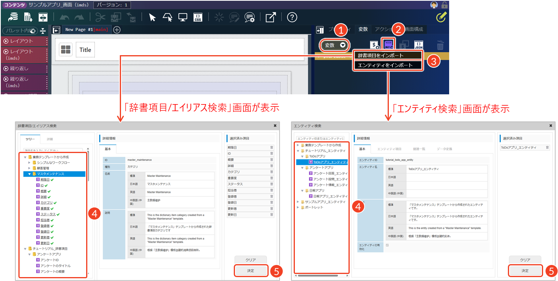Open the help question mark icon
Screen dimensions: 558x281
click(x=292, y=17)
